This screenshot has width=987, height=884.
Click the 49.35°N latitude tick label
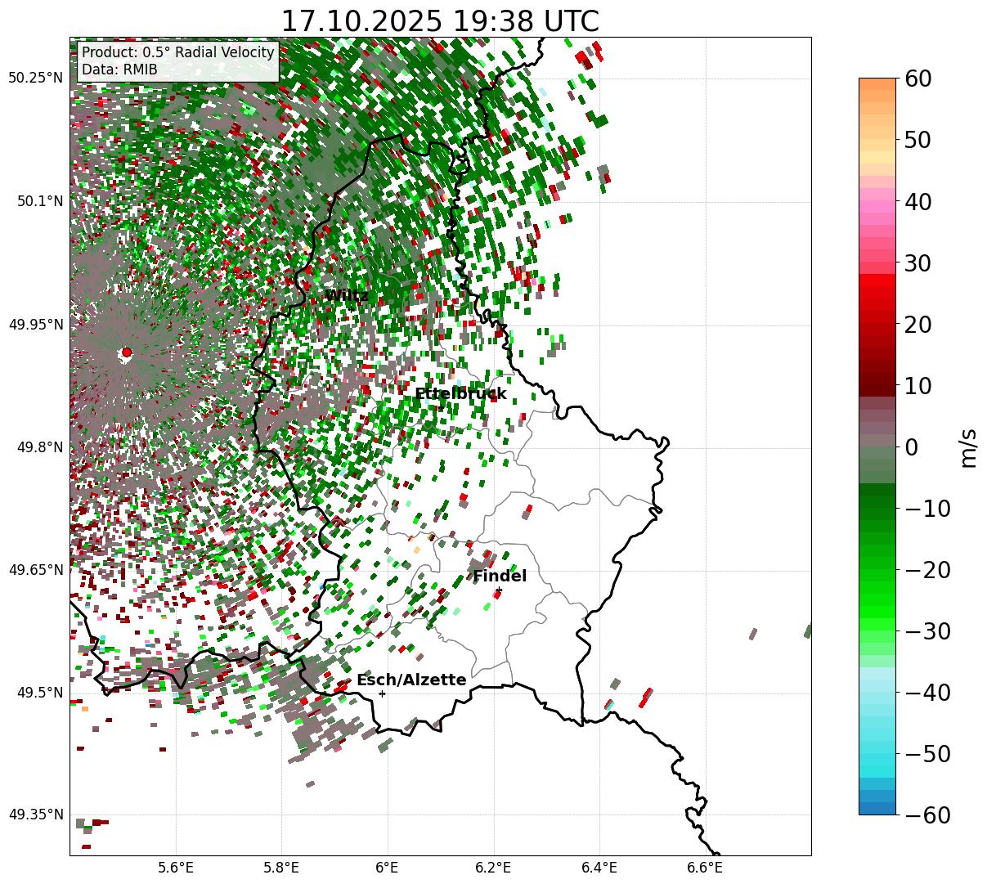coord(35,814)
